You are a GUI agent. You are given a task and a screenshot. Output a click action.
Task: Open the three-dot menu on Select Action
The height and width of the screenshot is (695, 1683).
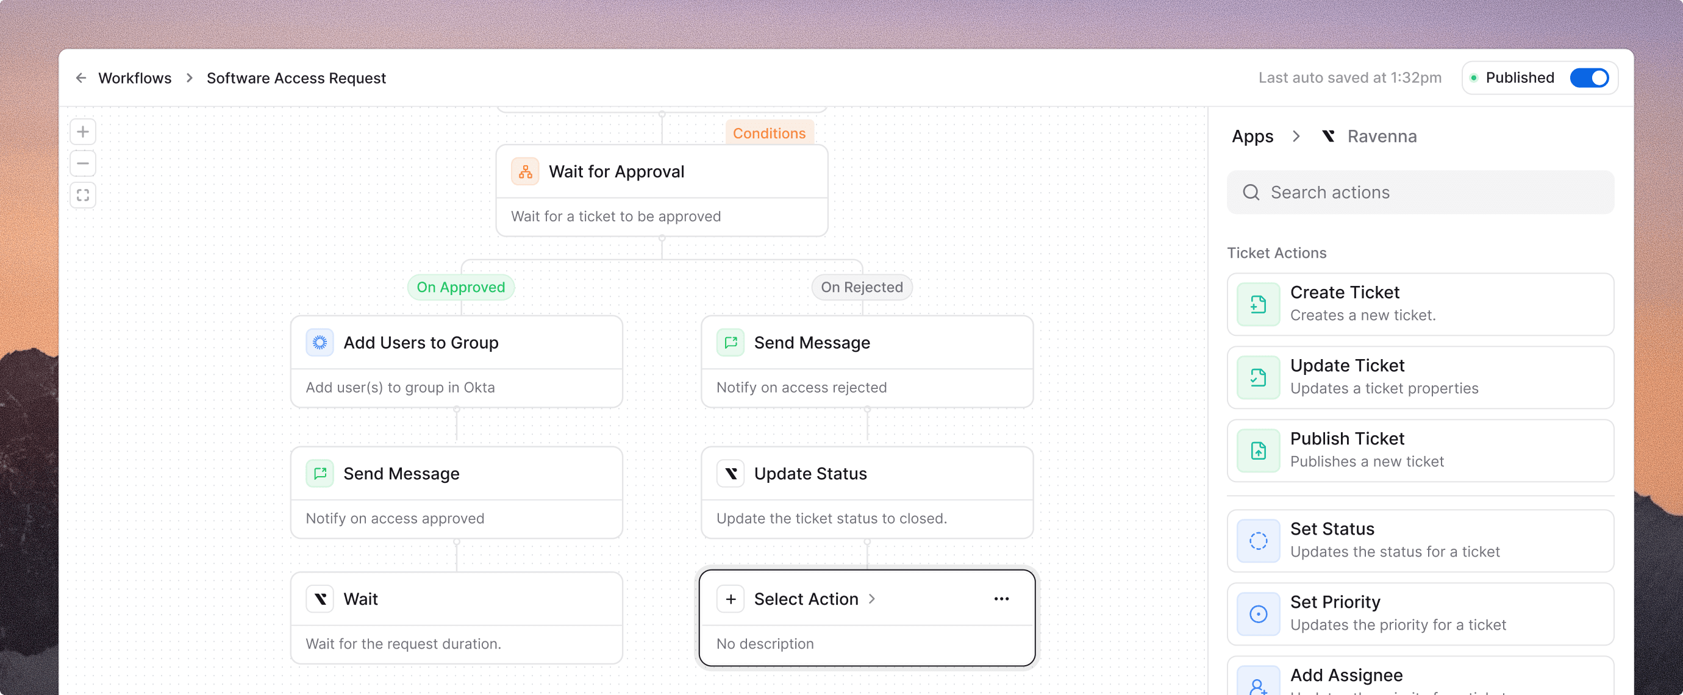(x=1001, y=599)
